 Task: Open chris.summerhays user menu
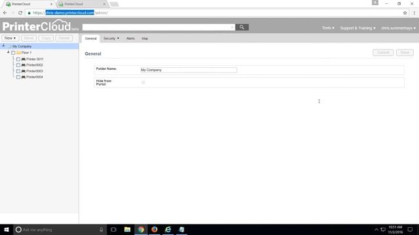(x=399, y=28)
